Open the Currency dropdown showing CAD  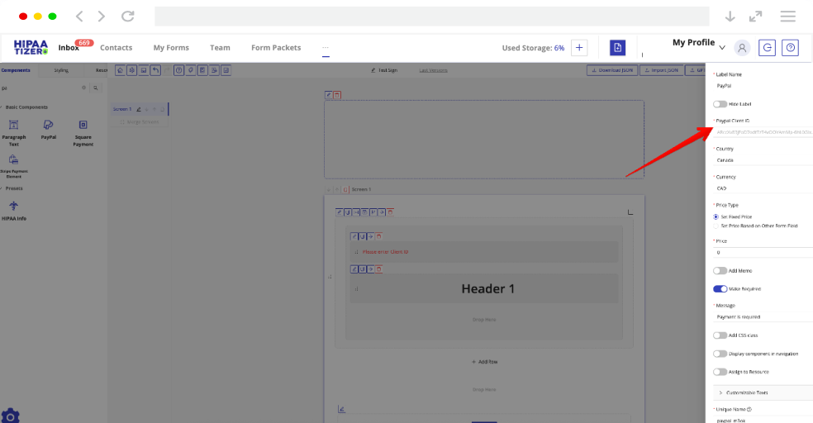760,188
